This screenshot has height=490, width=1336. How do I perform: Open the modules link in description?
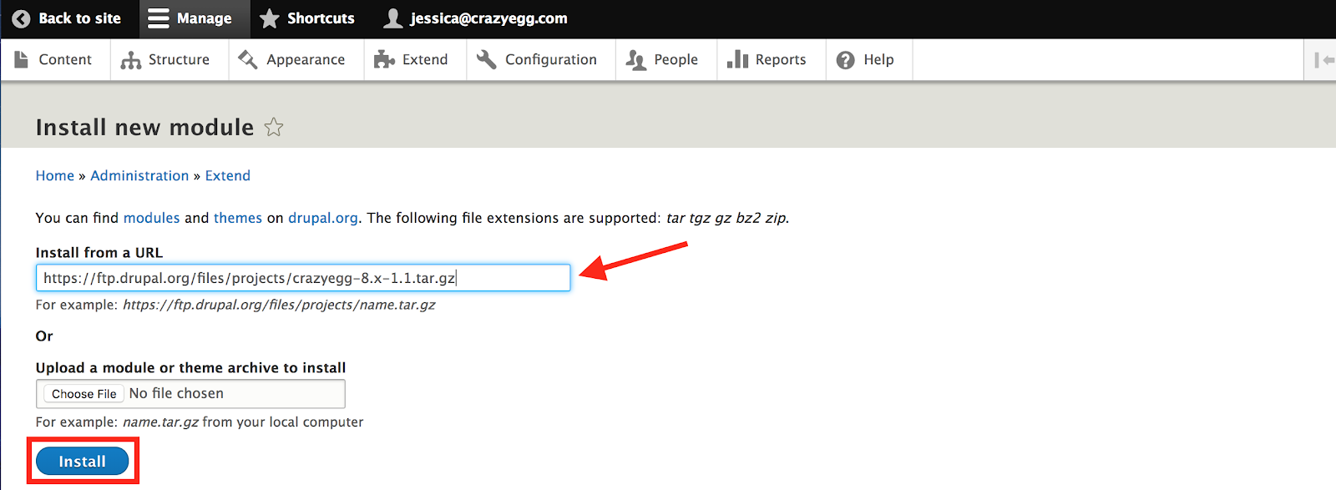[151, 218]
